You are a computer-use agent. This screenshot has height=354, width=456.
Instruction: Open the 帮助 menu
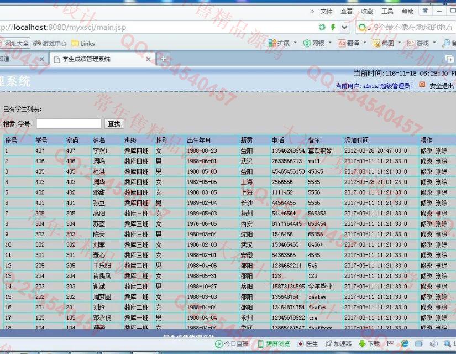(407, 12)
